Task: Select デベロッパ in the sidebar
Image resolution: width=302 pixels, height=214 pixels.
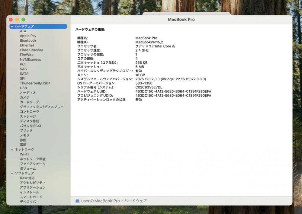Action: (28, 202)
